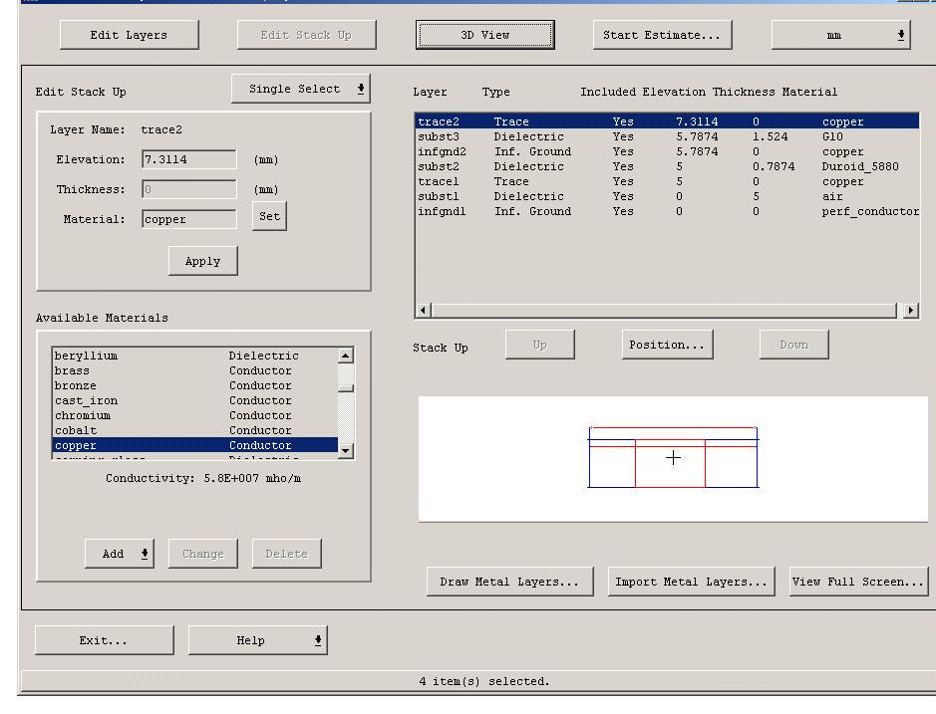Click perf_conductor material cell
The height and width of the screenshot is (714, 936).
[x=870, y=211]
